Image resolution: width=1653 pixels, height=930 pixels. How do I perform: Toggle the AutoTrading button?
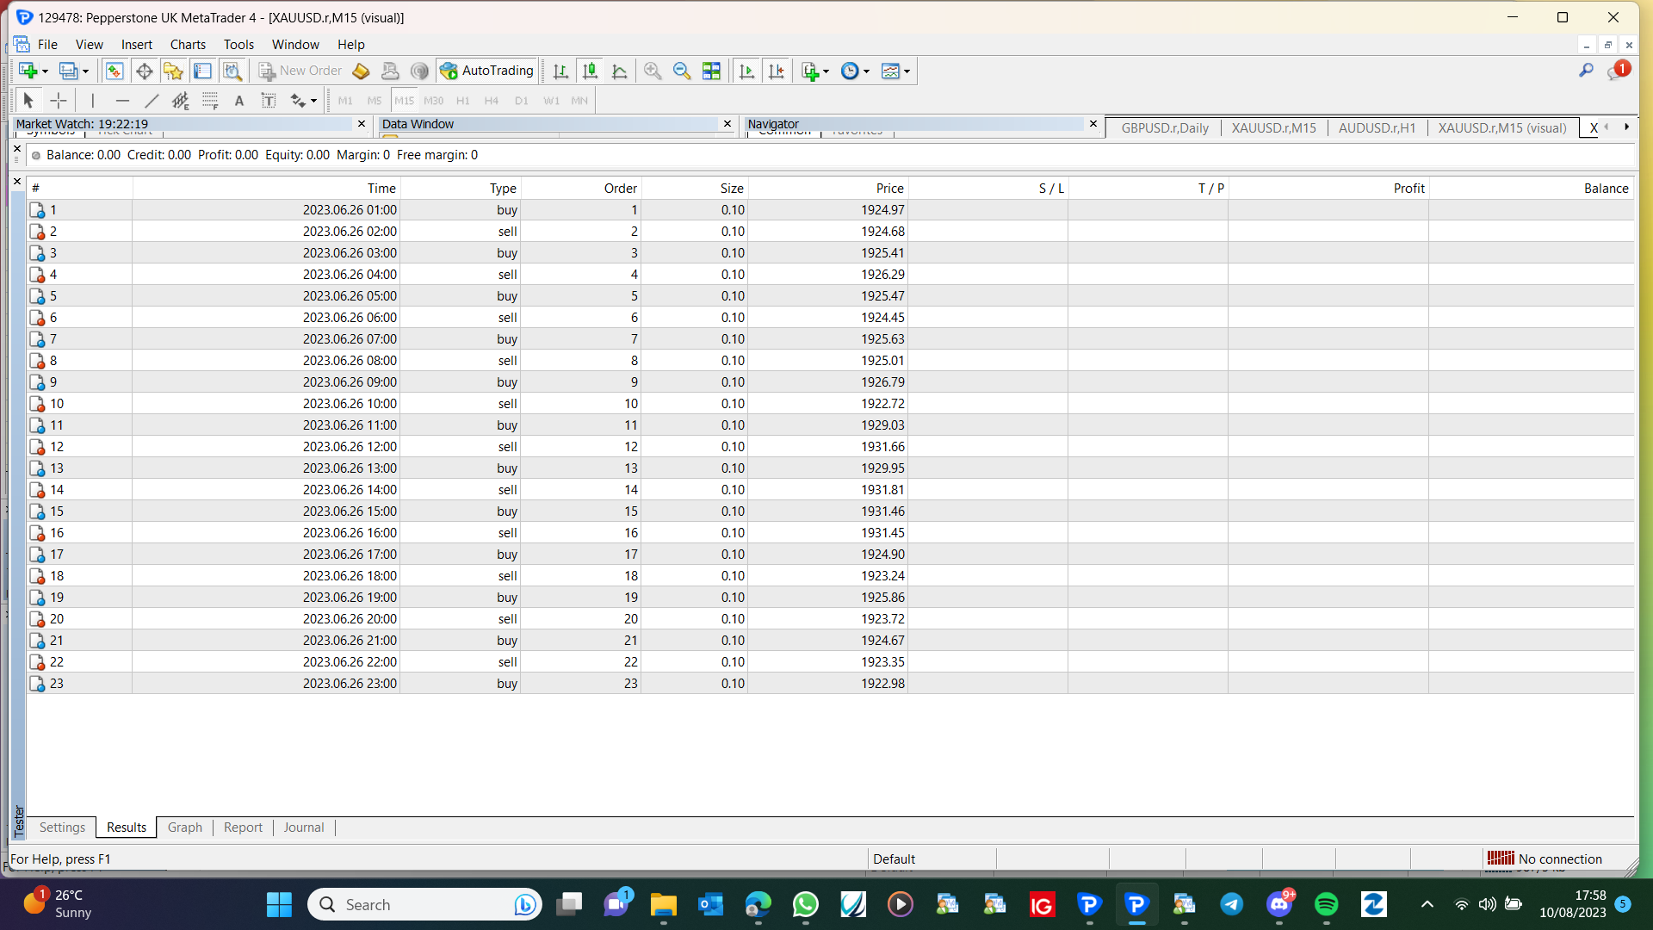pos(487,71)
